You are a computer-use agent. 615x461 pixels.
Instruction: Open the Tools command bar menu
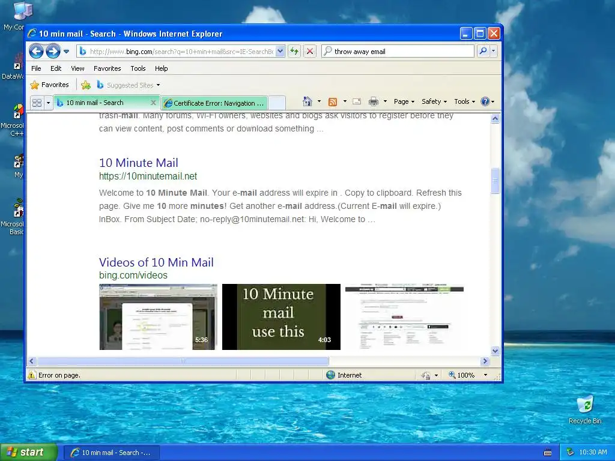coord(464,101)
